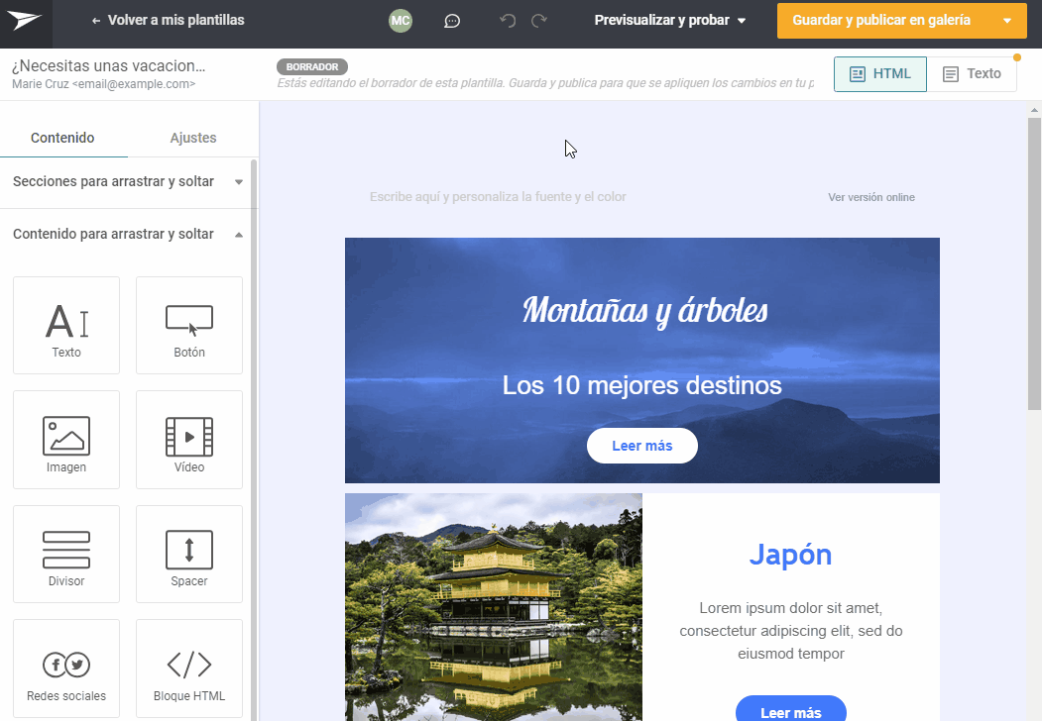The height and width of the screenshot is (721, 1042).
Task: Pick the Vídeo content block
Action: 189,440
